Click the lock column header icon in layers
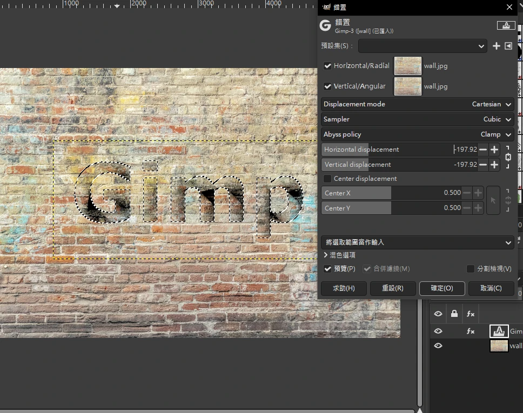The height and width of the screenshot is (413, 523). (x=454, y=314)
